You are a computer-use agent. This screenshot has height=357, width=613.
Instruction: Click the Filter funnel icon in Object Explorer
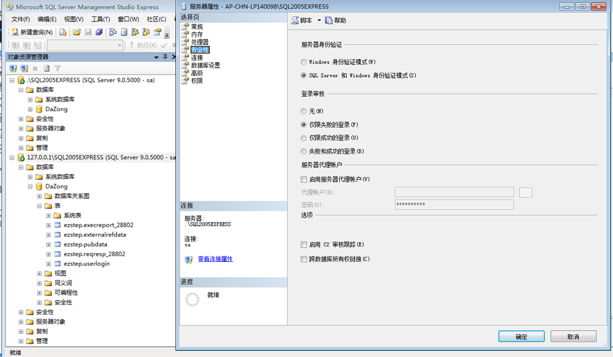tap(57, 68)
